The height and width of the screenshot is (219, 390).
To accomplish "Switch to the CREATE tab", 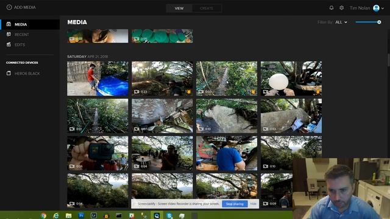I will click(x=207, y=8).
